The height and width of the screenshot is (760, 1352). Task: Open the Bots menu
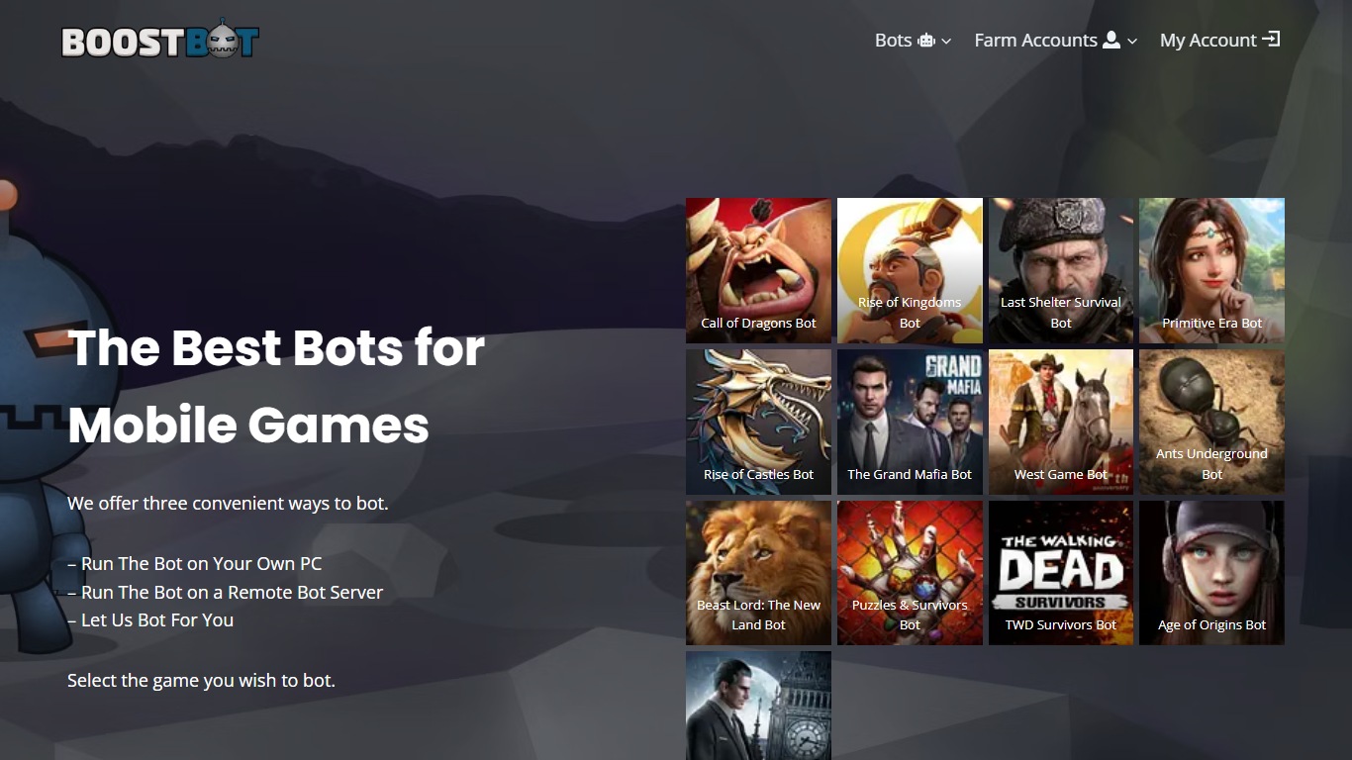[913, 41]
